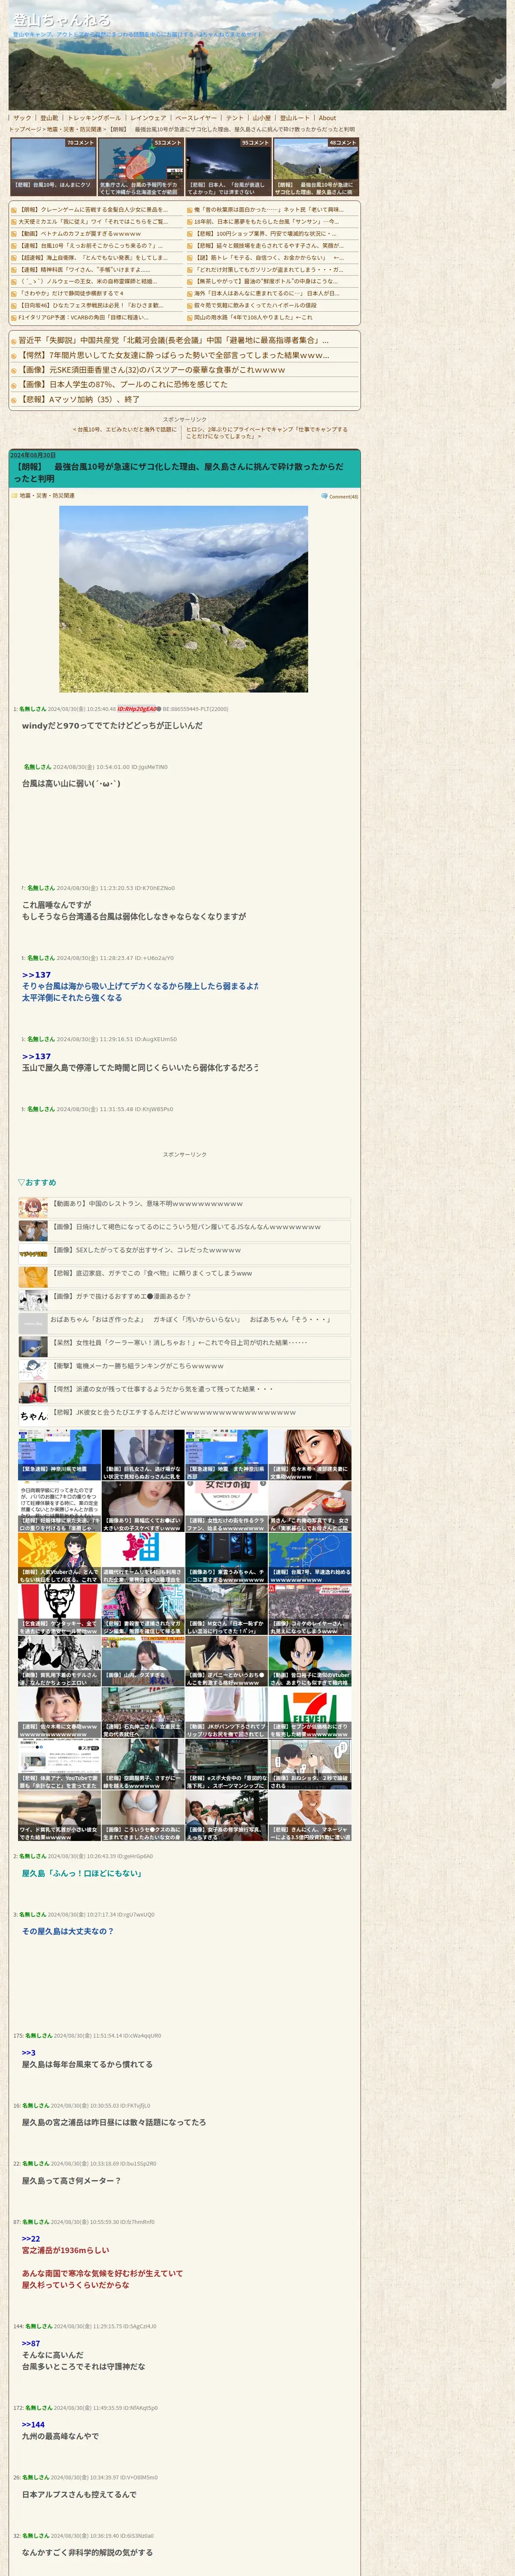Image resolution: width=515 pixels, height=2576 pixels.
Task: Click the おすすめ section heading
Action: tap(37, 1182)
